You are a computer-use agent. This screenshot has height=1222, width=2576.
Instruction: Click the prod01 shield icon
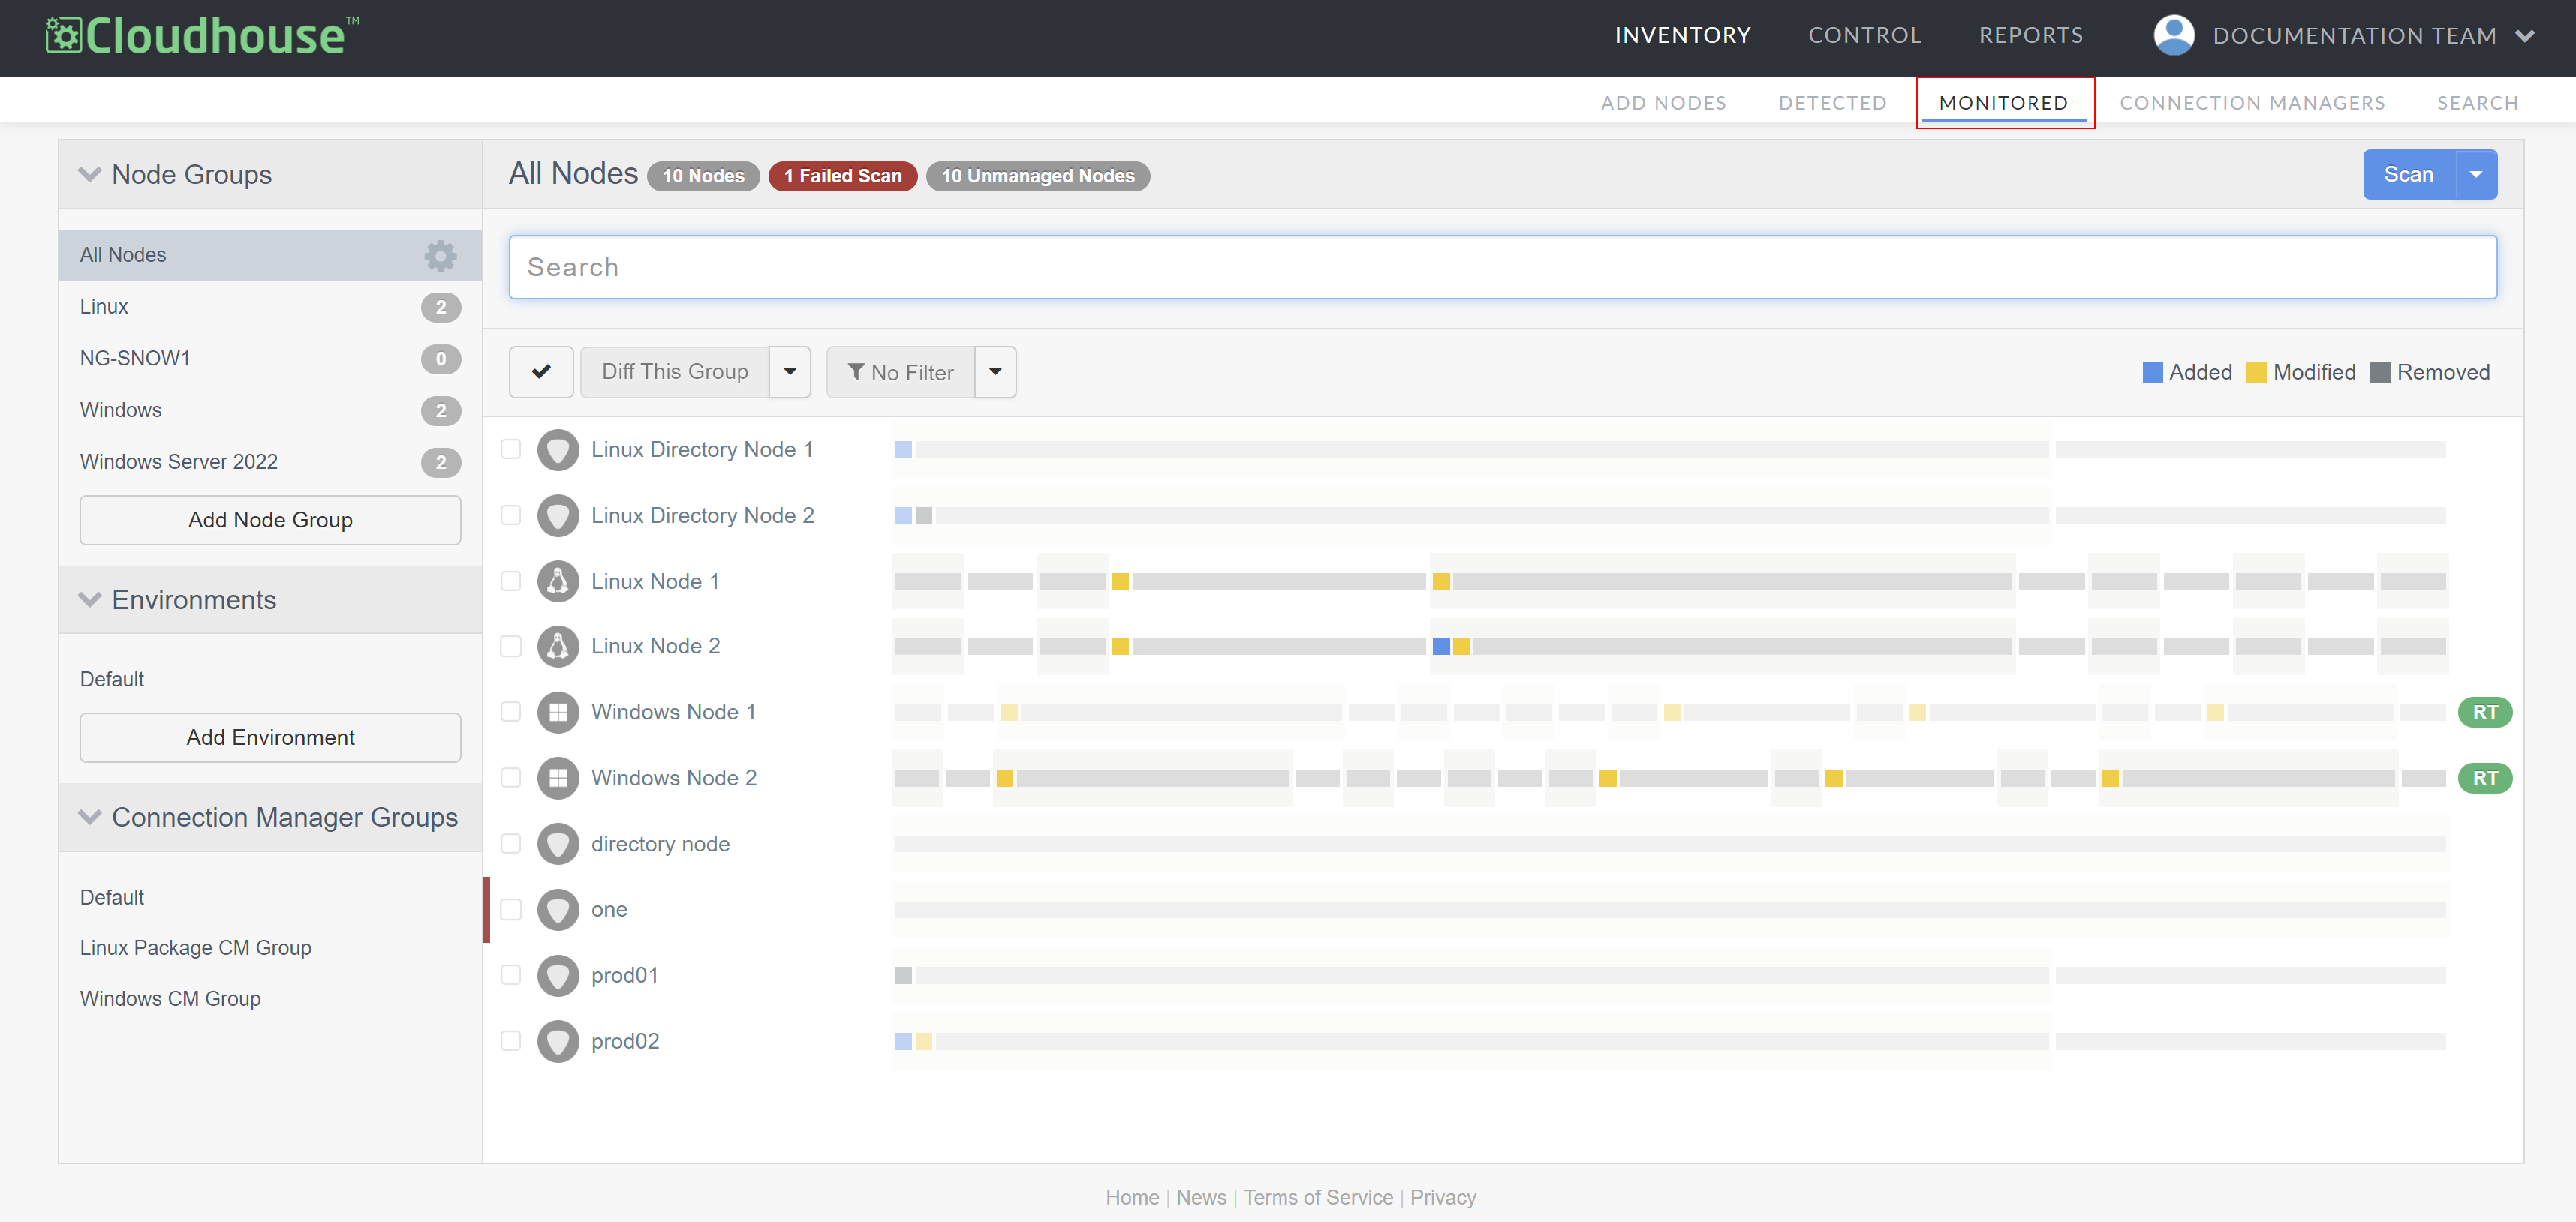pyautogui.click(x=558, y=976)
